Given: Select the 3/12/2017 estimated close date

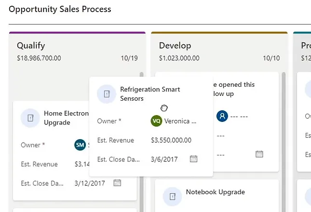Looking at the screenshot, I should click(90, 183).
